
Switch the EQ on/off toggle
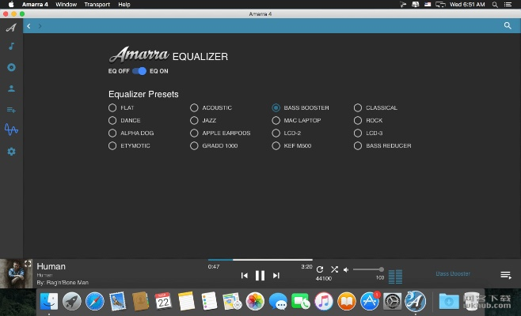coord(139,71)
